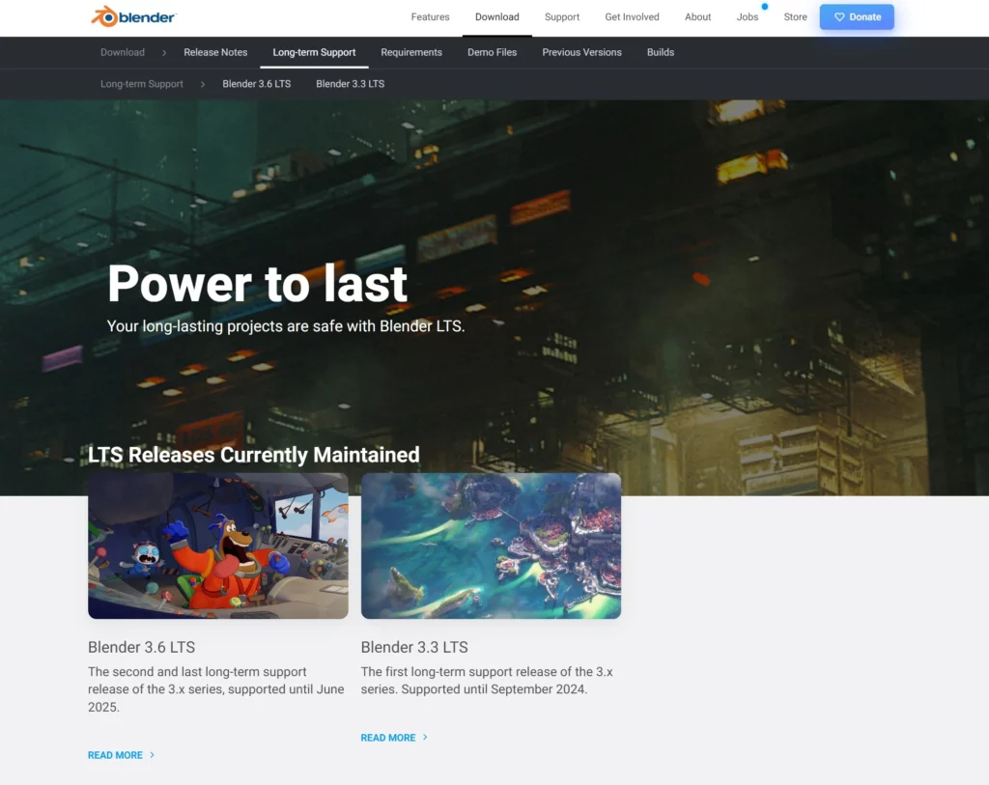The width and height of the screenshot is (989, 785).
Task: Click the Blender 3.3 LTS card title
Action: (414, 648)
